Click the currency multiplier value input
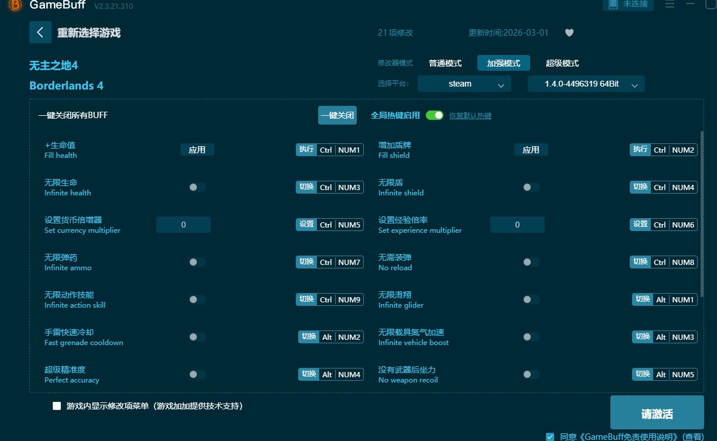The height and width of the screenshot is (441, 717). point(183,224)
